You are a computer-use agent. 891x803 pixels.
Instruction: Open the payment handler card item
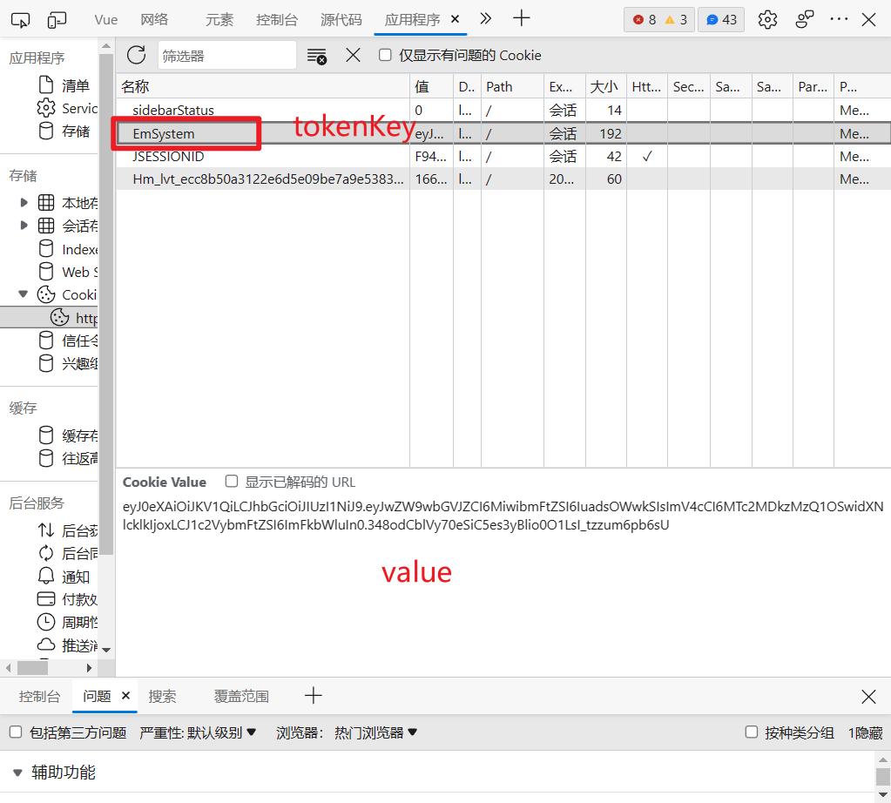[67, 599]
